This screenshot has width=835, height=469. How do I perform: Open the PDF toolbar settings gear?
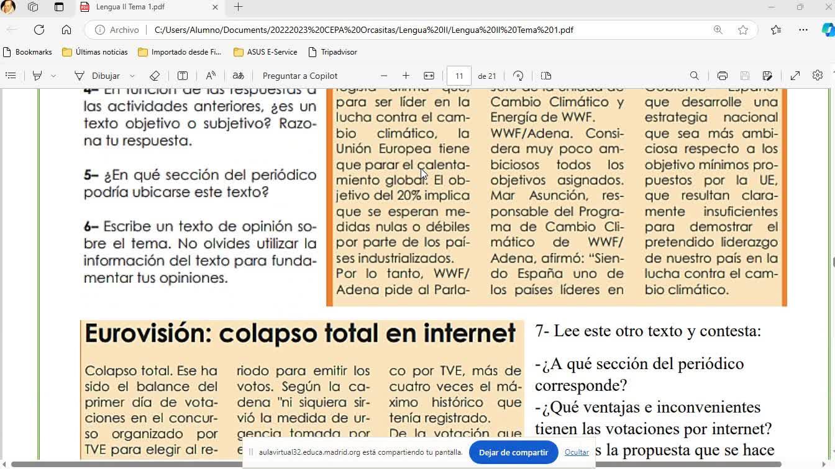tap(818, 76)
